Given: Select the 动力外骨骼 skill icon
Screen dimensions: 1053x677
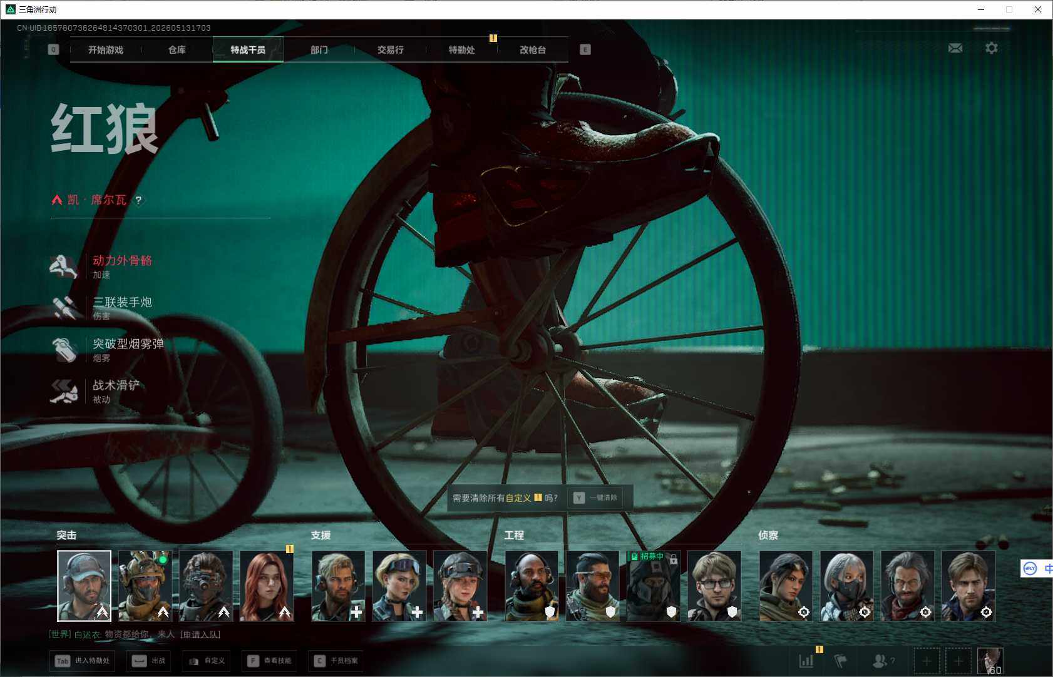Looking at the screenshot, I should click(x=64, y=267).
